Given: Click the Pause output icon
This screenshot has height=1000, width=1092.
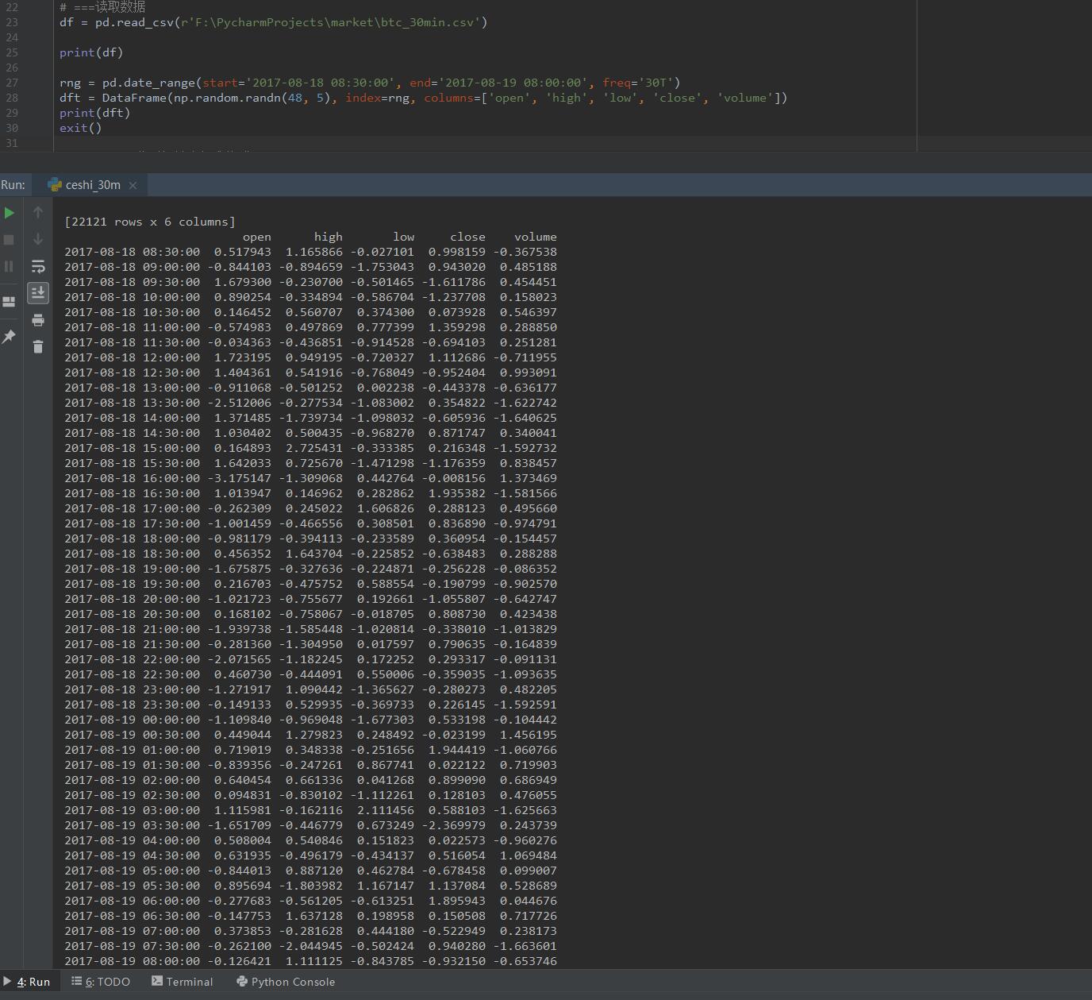Looking at the screenshot, I should (x=10, y=266).
